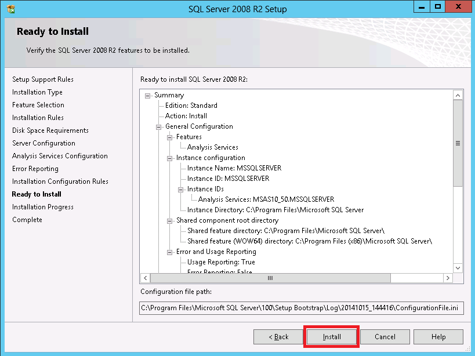Select General Configuration tree label
The image size is (475, 356).
click(199, 126)
